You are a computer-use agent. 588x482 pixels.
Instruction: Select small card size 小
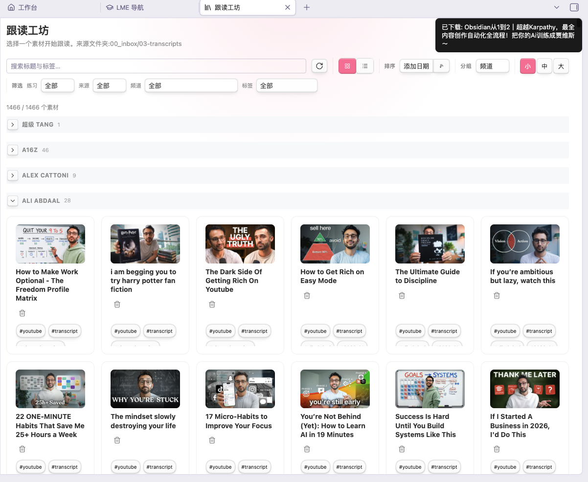tap(528, 66)
